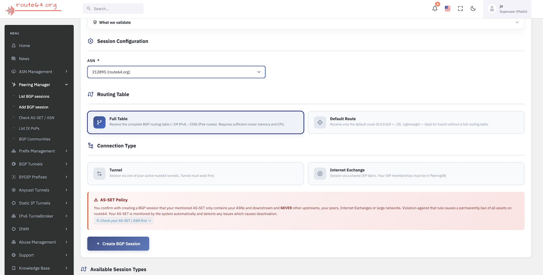
Task: Collapse Peering Manager submenu chevron
Action: [66, 84]
